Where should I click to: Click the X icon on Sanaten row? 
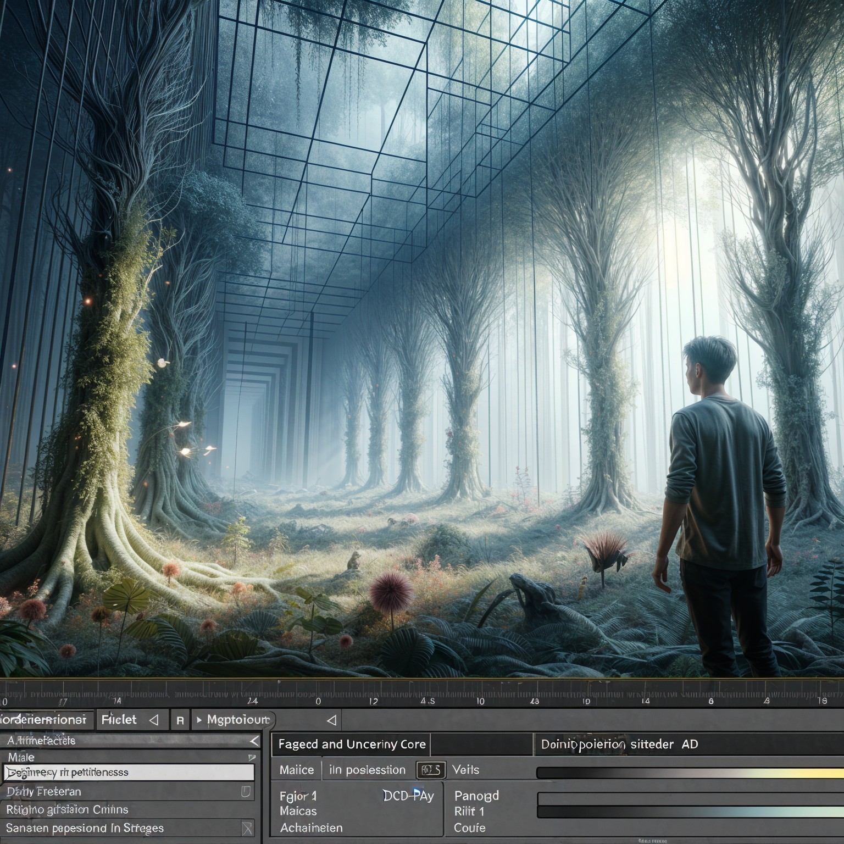pos(248,828)
